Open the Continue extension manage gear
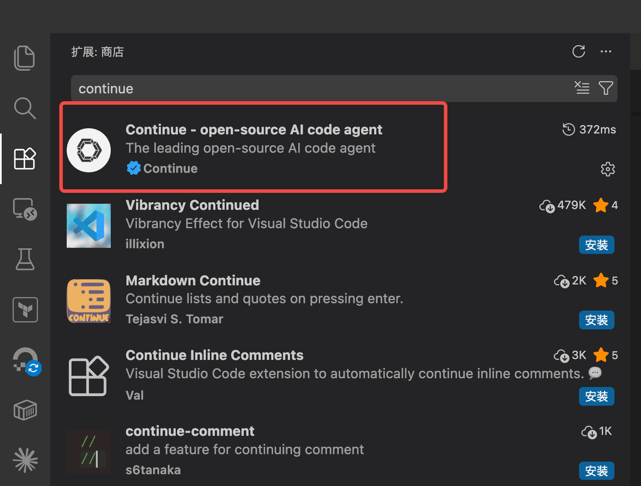 tap(607, 169)
